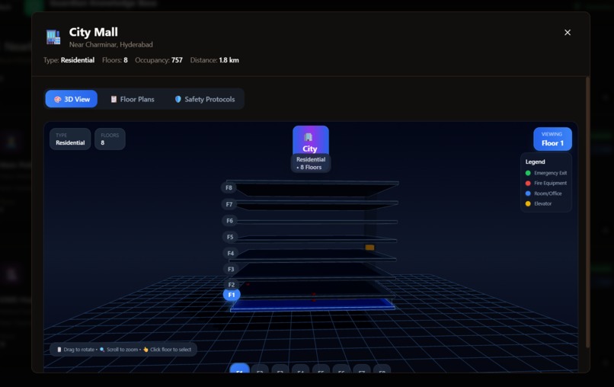
Task: Select floor F5 label on the model
Action: click(230, 237)
